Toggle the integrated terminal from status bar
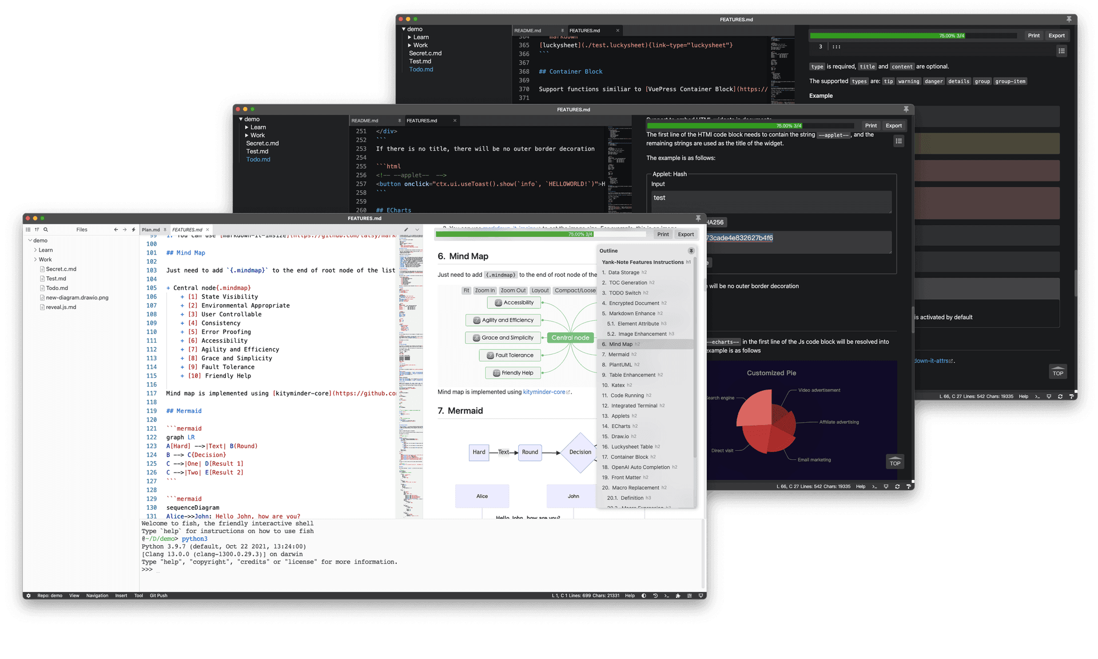The height and width of the screenshot is (659, 1098). [666, 596]
